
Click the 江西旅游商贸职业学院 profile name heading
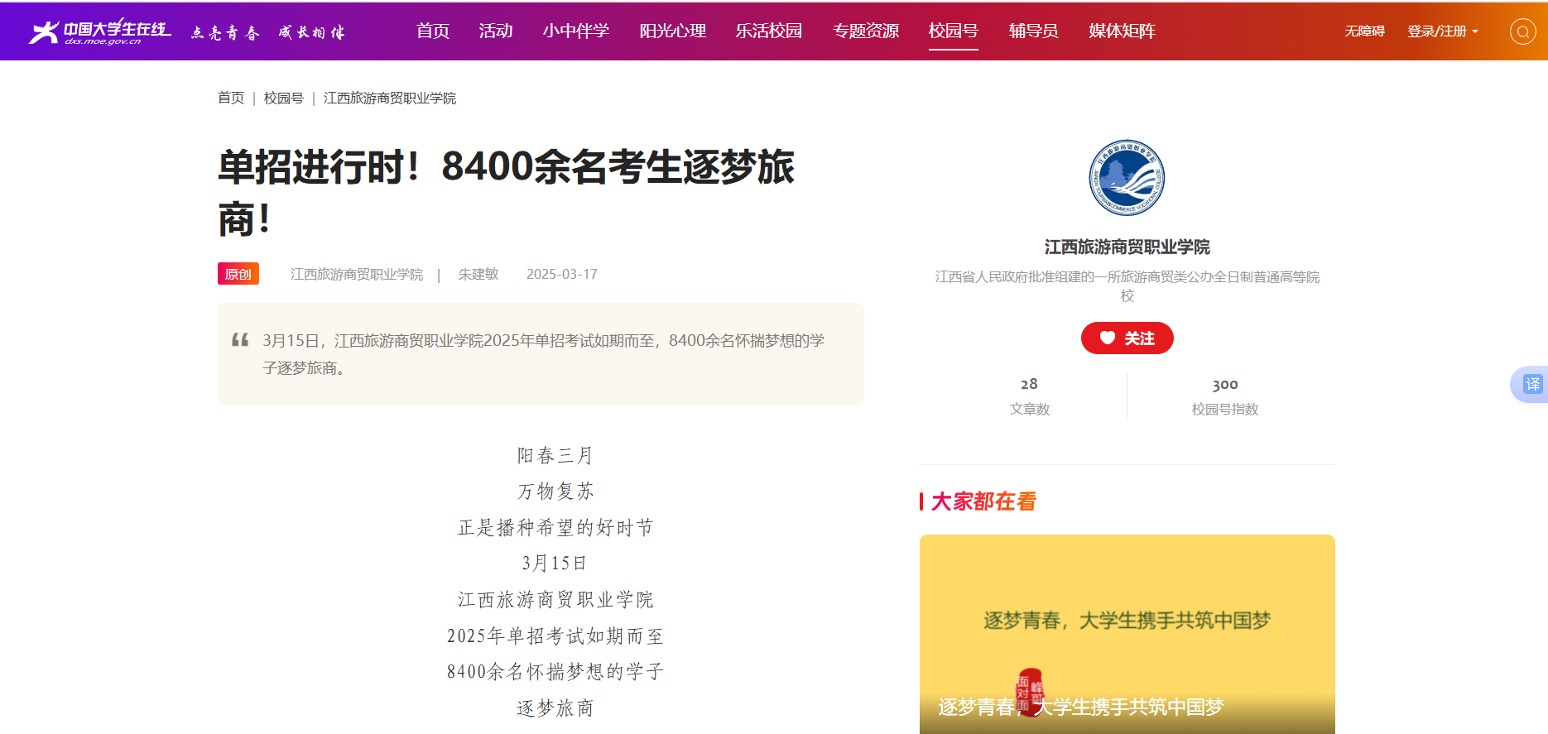(x=1127, y=247)
